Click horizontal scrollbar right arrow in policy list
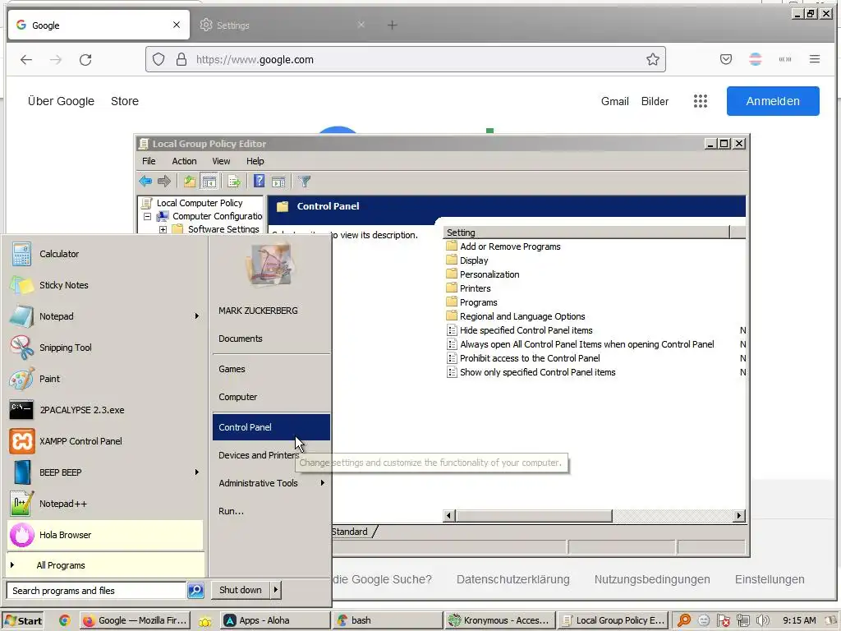 pyautogui.click(x=739, y=516)
